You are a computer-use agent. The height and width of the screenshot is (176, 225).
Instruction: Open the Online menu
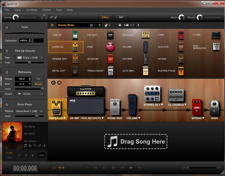click(x=46, y=10)
